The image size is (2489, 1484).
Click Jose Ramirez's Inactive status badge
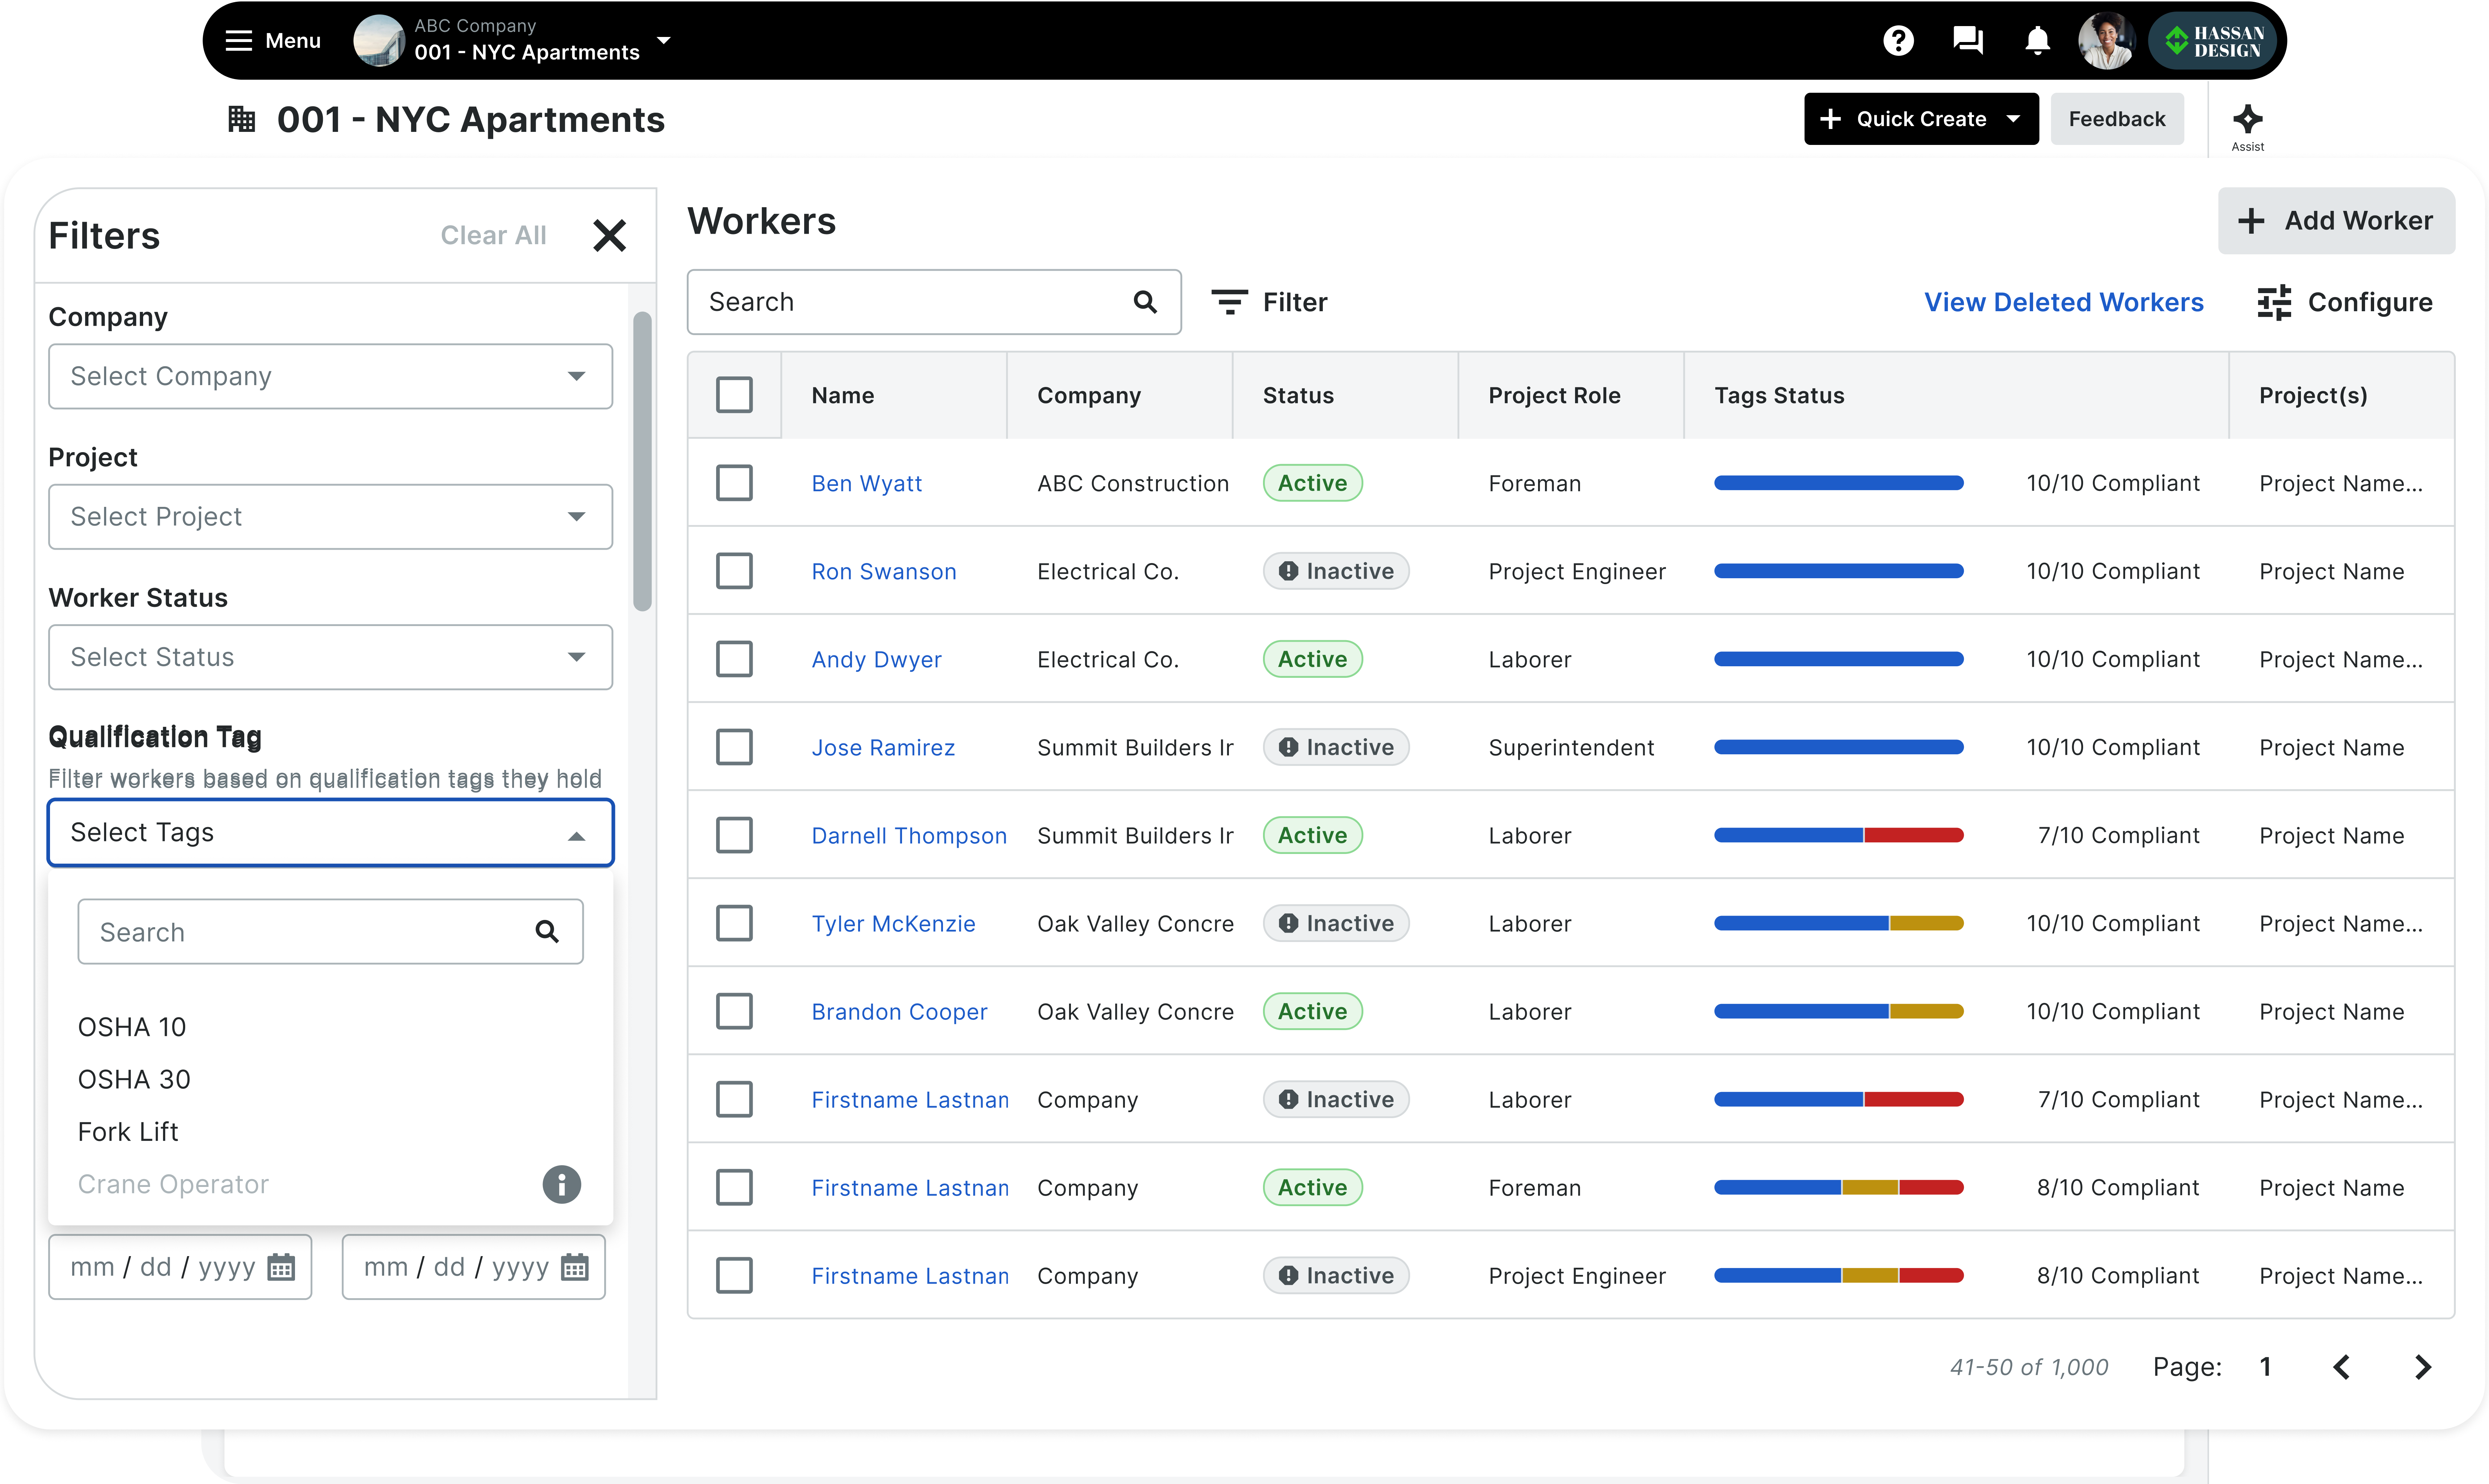coord(1335,747)
